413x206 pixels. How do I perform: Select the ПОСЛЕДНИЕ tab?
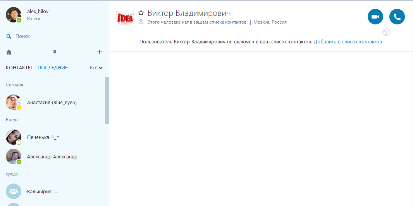[x=53, y=68]
